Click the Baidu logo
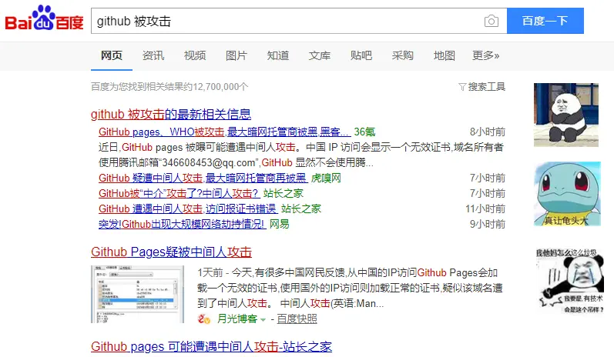The width and height of the screenshot is (614, 357). 44,18
